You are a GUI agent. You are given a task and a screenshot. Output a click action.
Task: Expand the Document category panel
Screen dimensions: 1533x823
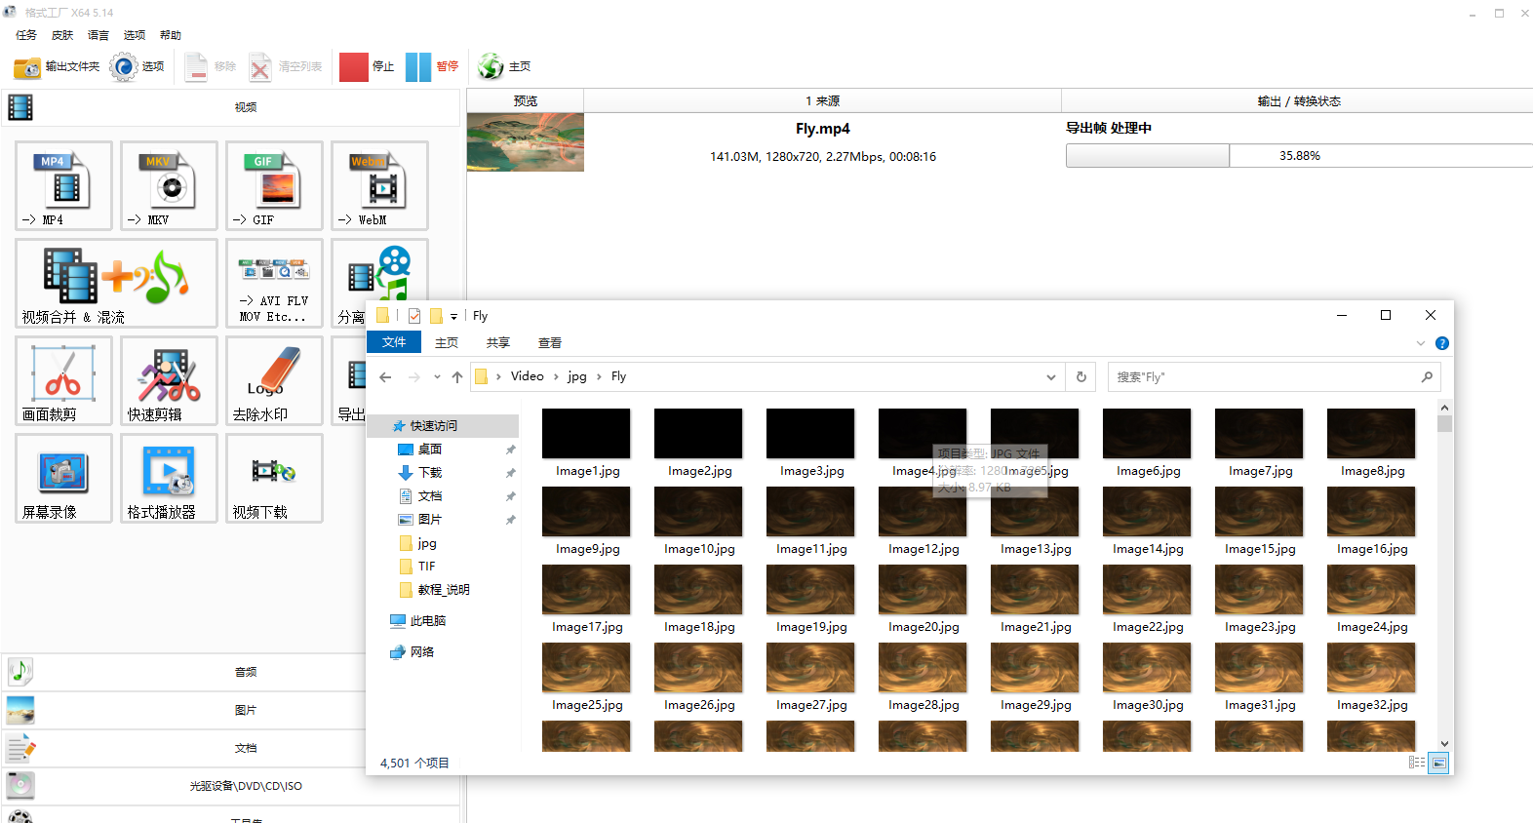pyautogui.click(x=230, y=748)
